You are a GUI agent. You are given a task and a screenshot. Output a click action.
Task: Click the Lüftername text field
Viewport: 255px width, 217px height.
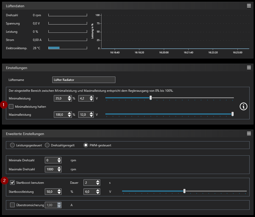[84, 80]
